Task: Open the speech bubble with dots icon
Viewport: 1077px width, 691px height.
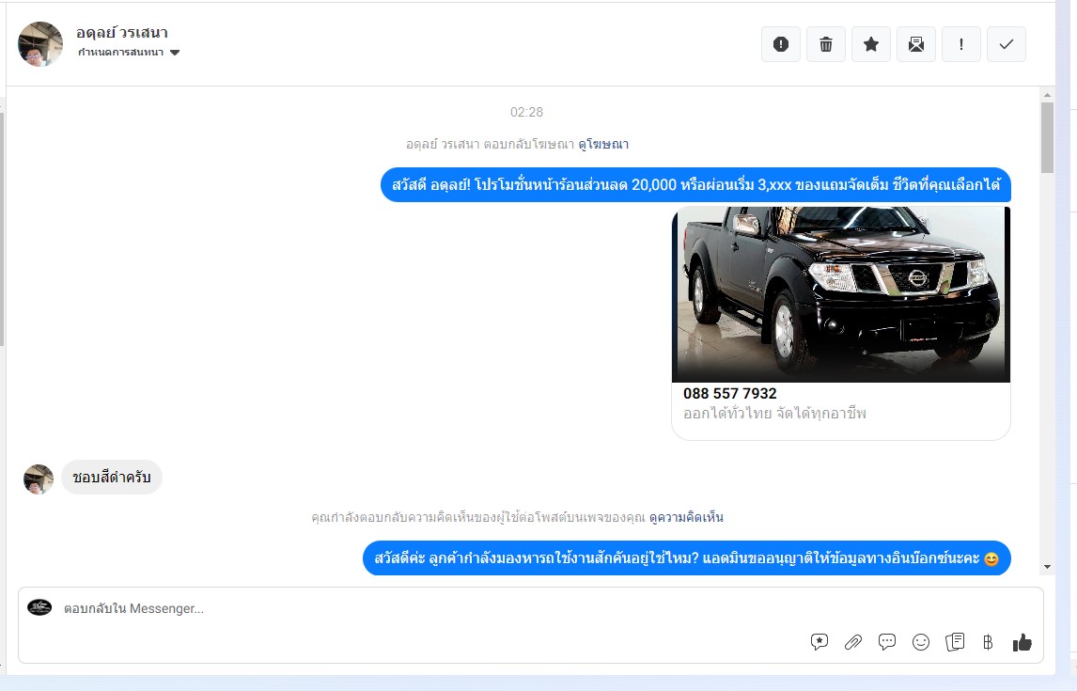Action: point(887,642)
